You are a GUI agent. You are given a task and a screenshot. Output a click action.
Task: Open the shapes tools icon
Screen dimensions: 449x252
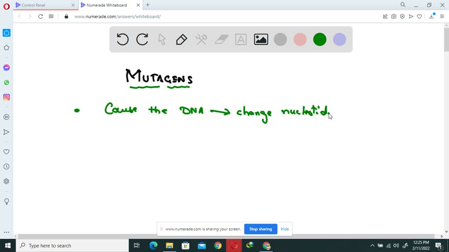pos(201,39)
